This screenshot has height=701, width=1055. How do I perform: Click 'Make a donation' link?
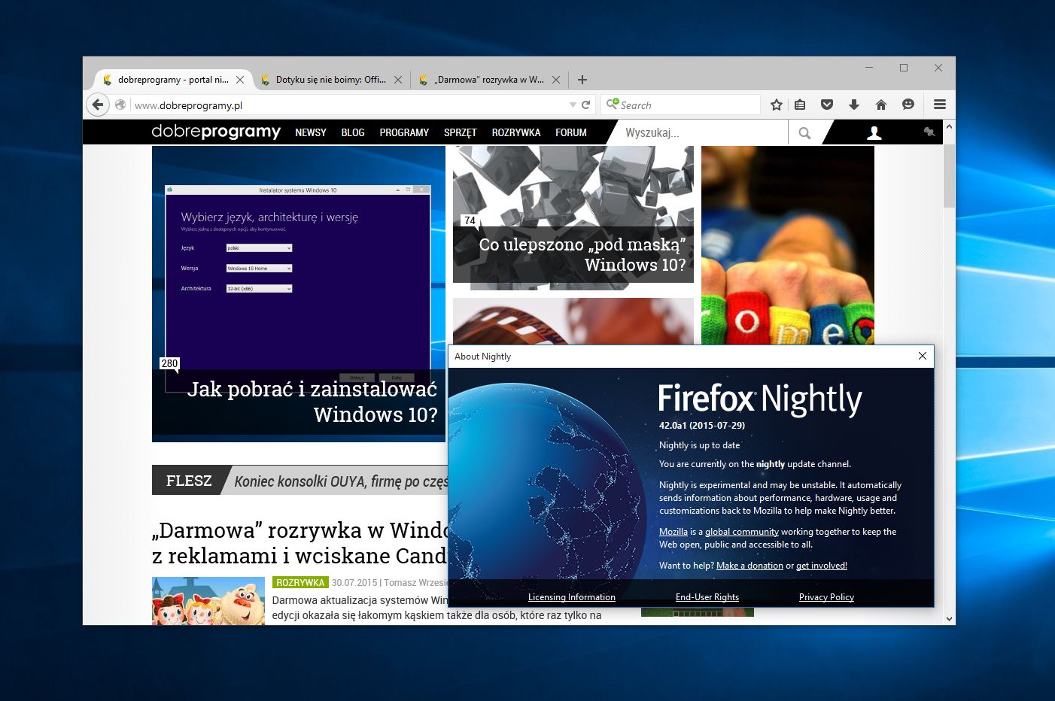[x=749, y=566]
